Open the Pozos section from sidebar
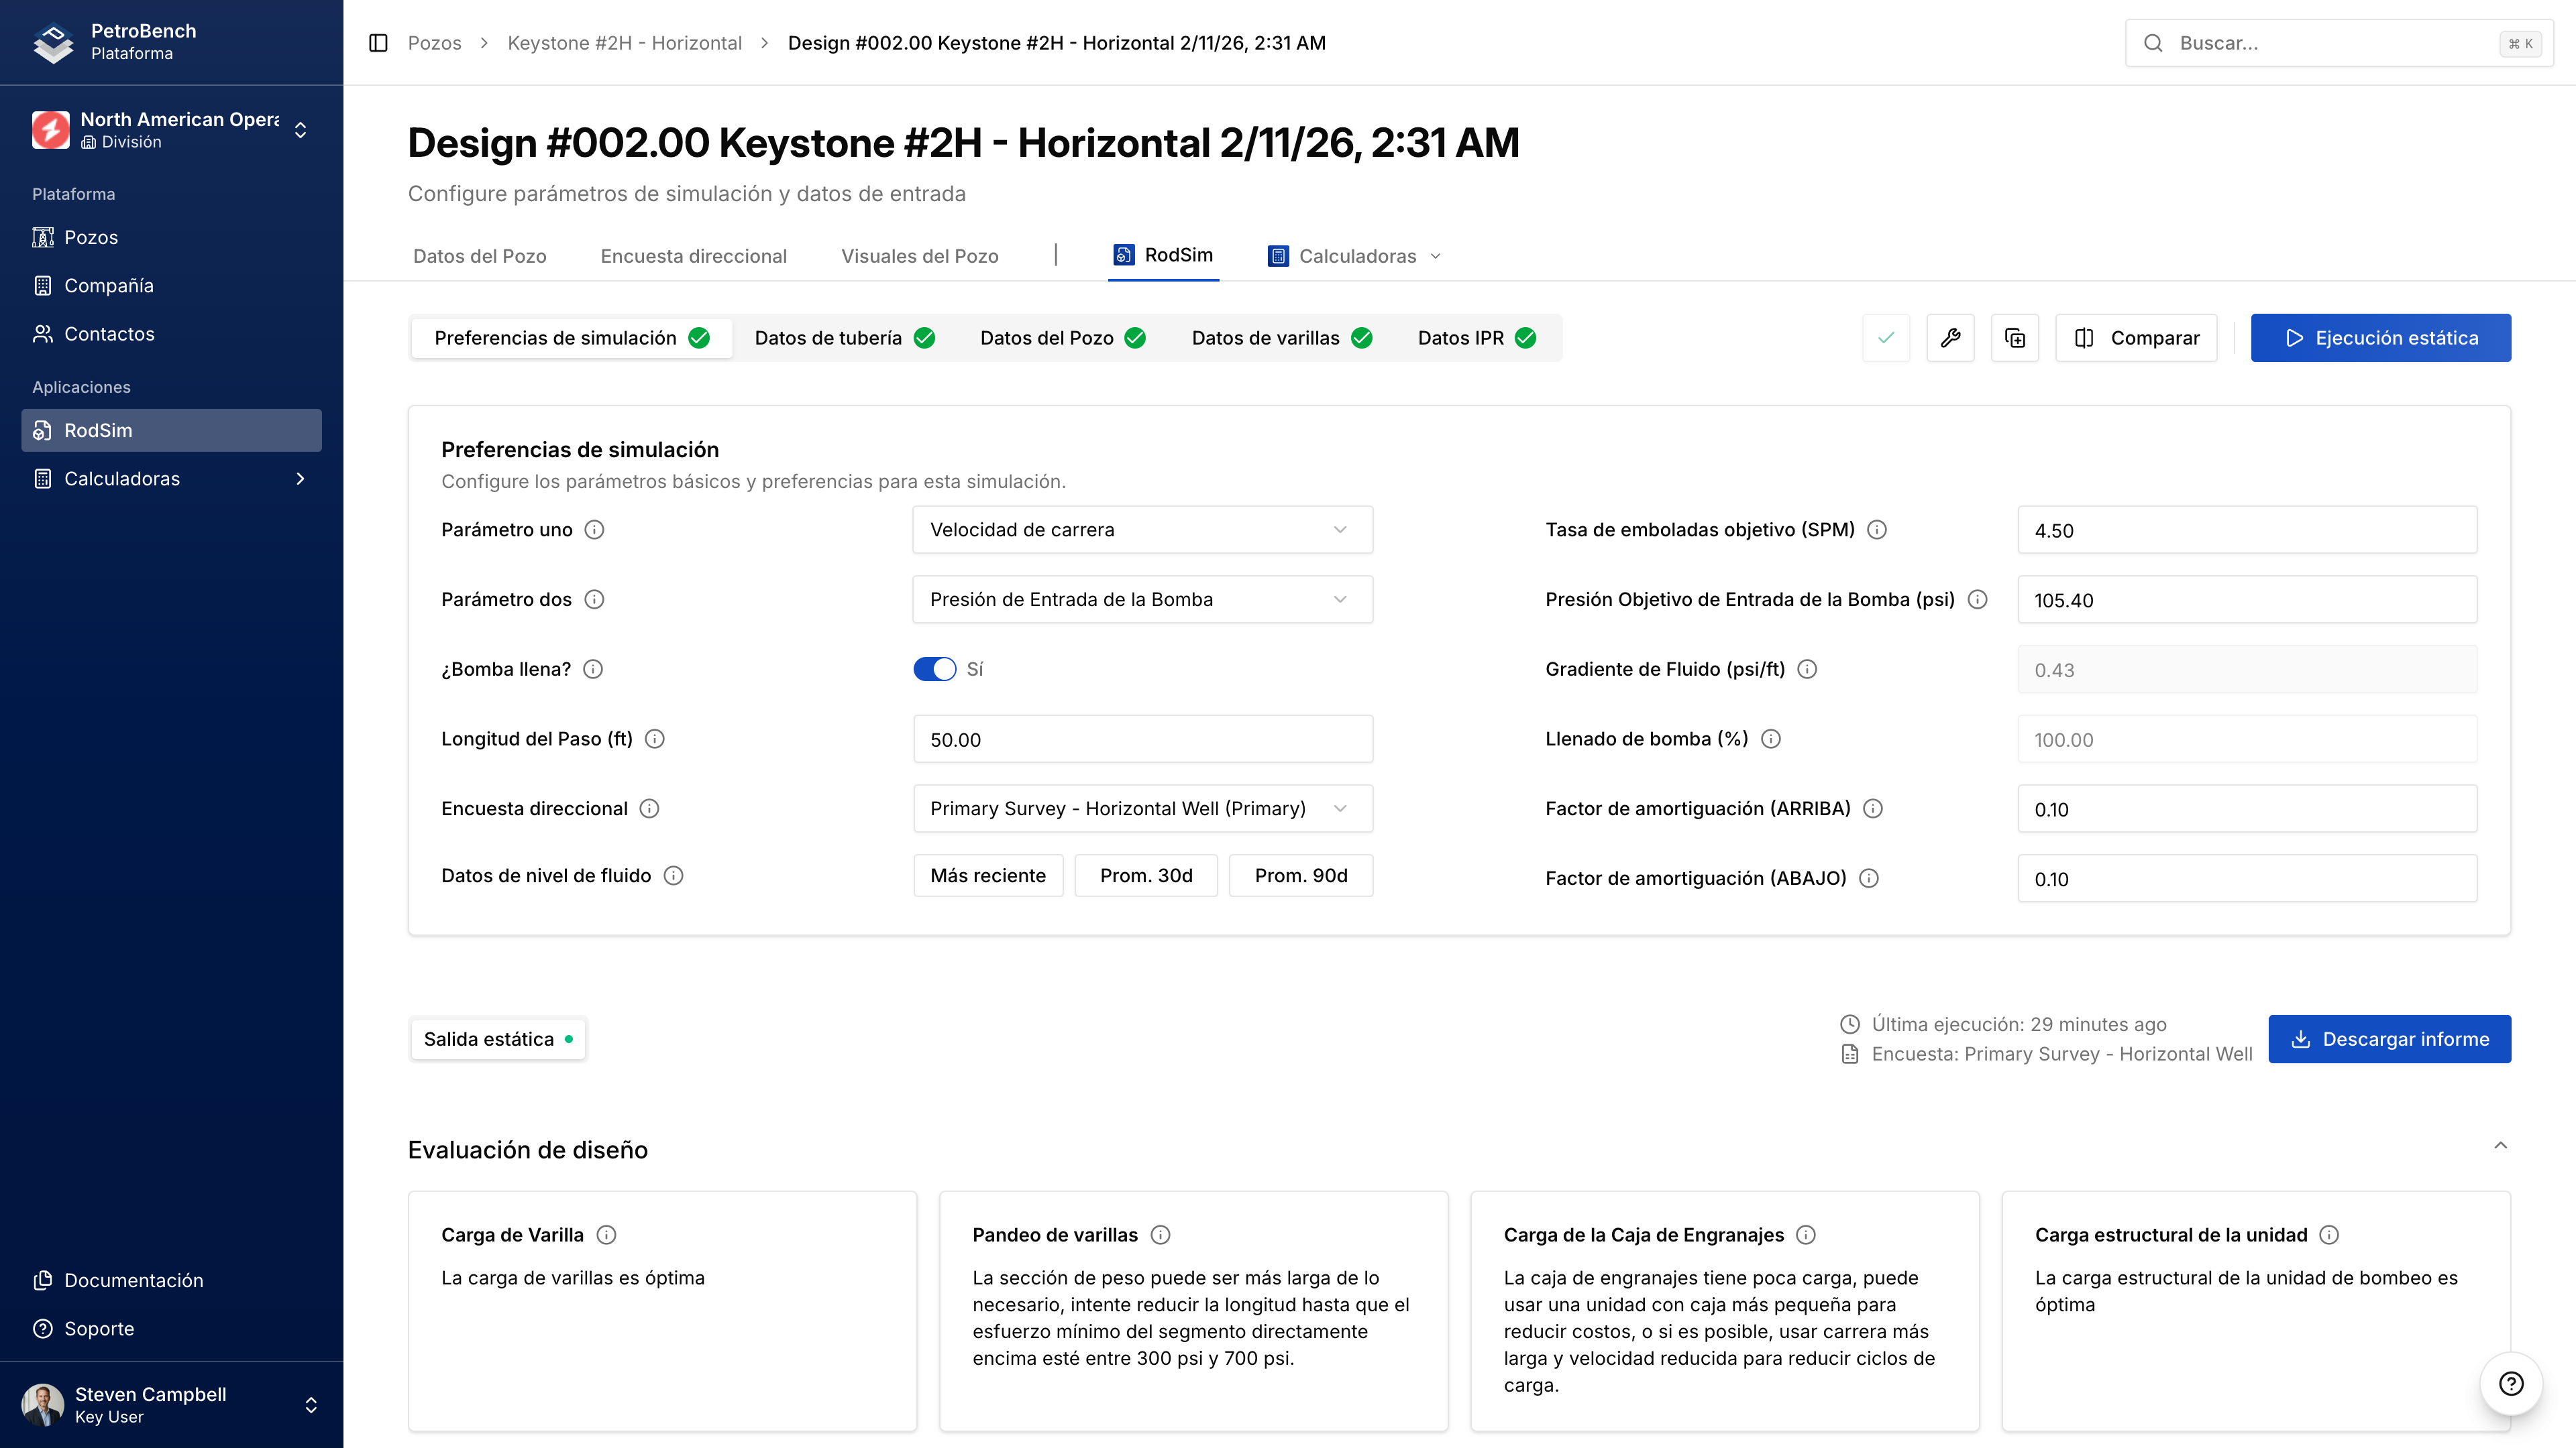Viewport: 2576px width, 1448px height. (x=90, y=237)
